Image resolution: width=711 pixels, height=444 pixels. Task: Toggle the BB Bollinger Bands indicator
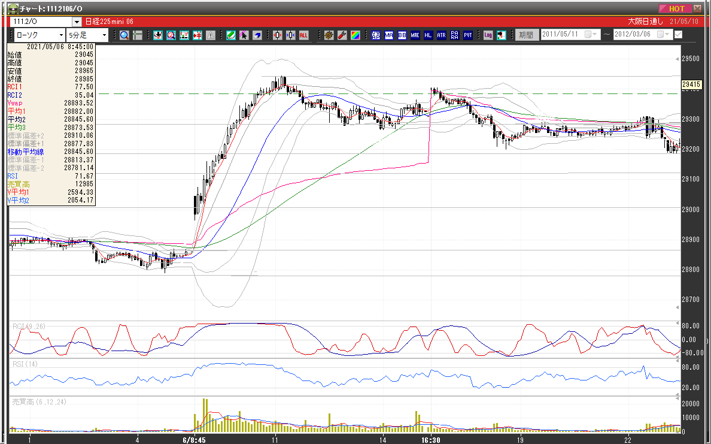[402, 35]
